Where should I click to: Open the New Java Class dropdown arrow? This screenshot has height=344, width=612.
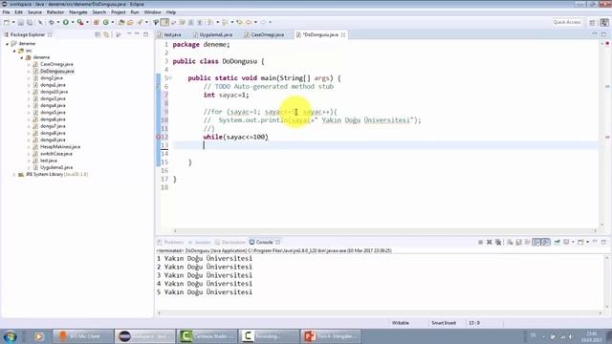113,22
